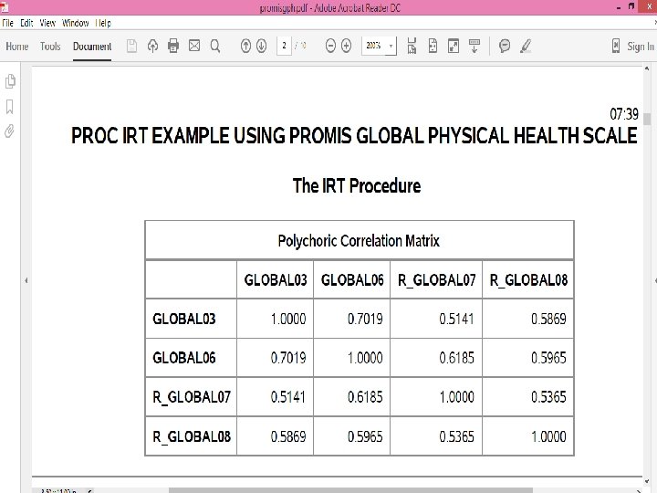Click the GLOBAL06 column header
Image resolution: width=657 pixels, height=493 pixels.
click(x=352, y=280)
